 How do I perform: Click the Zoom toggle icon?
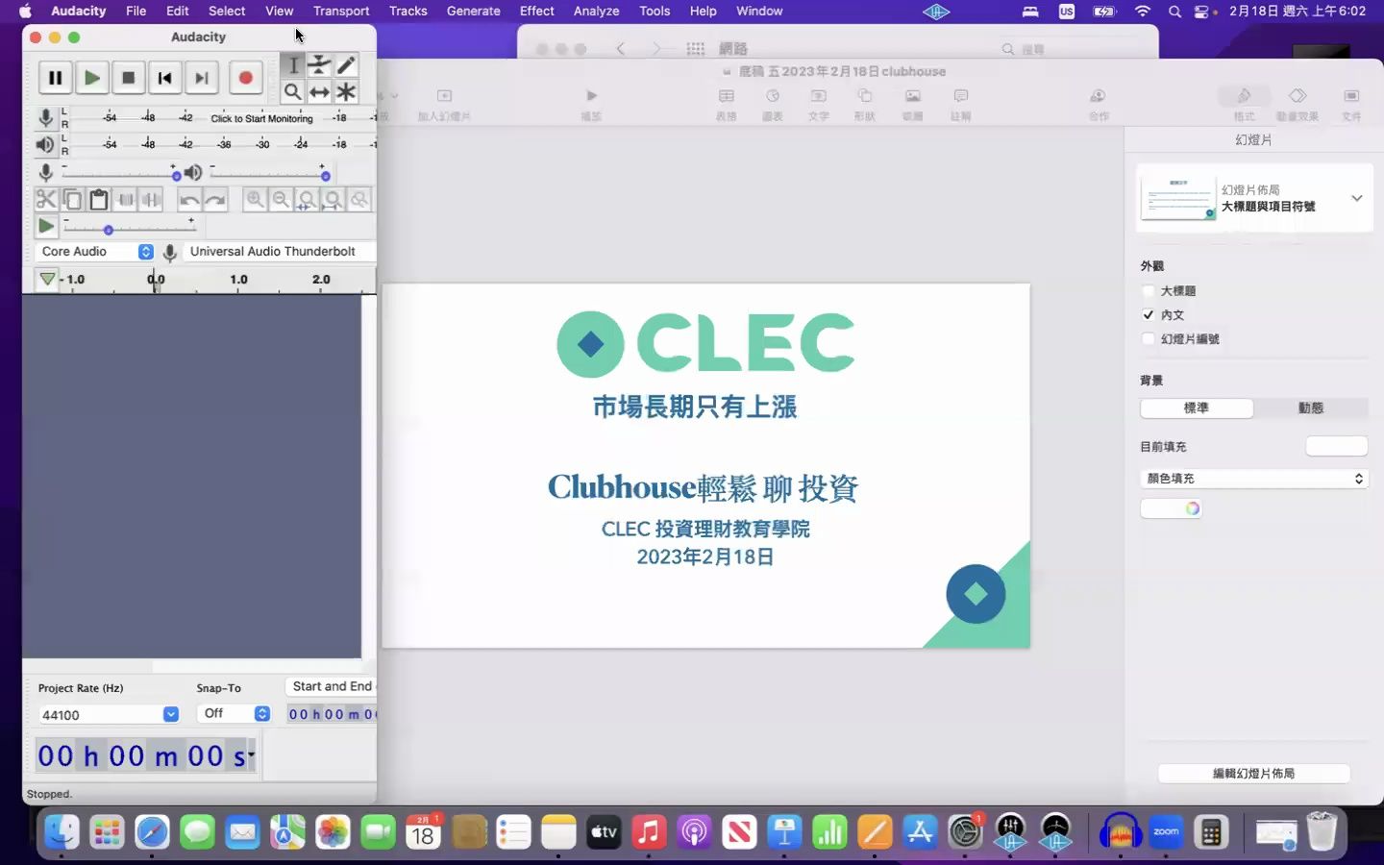tap(358, 199)
